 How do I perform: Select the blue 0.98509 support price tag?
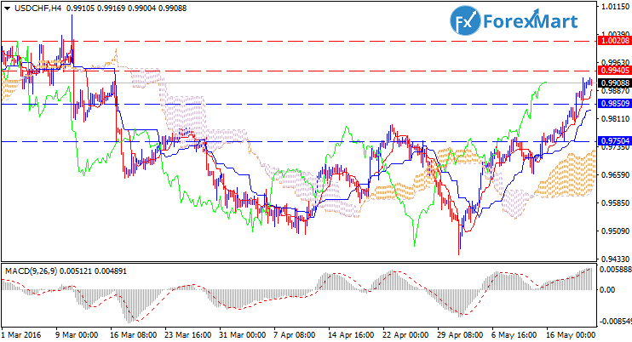[614, 104]
